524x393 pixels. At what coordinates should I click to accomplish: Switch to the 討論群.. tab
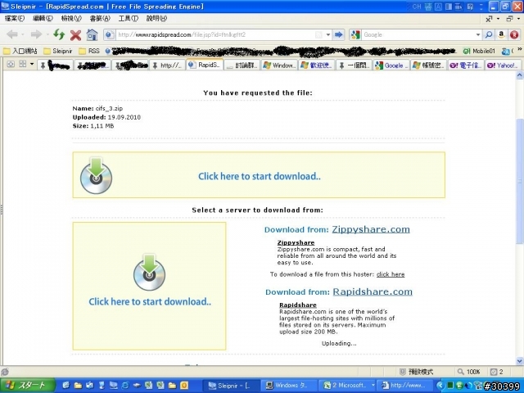coord(242,65)
